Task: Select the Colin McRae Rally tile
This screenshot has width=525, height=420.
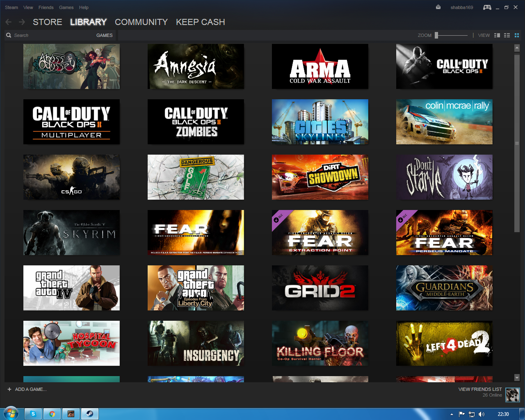Action: click(x=444, y=122)
